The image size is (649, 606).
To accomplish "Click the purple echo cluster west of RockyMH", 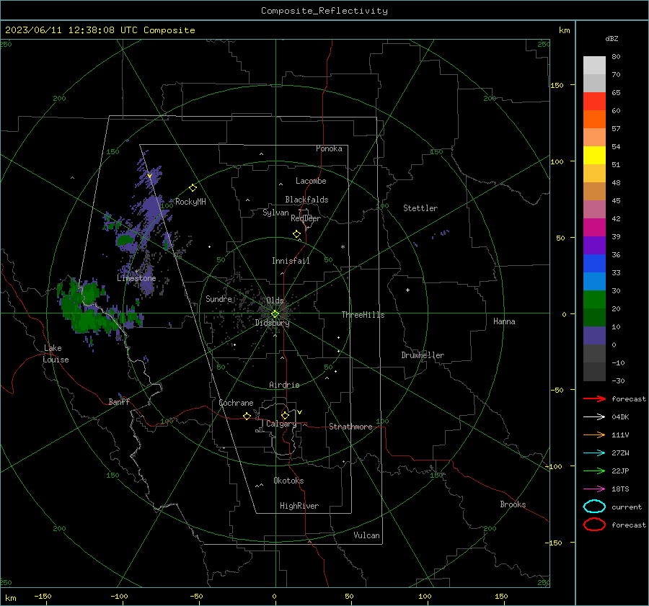I will 153,208.
